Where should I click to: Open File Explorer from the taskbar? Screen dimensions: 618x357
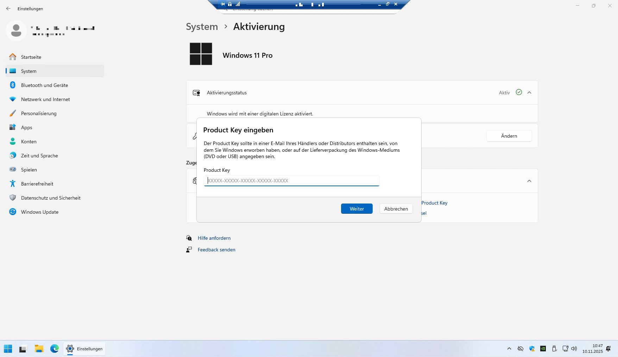(39, 349)
